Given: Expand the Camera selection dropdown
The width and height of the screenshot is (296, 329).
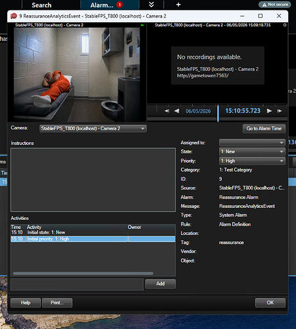Looking at the screenshot, I should (93, 128).
